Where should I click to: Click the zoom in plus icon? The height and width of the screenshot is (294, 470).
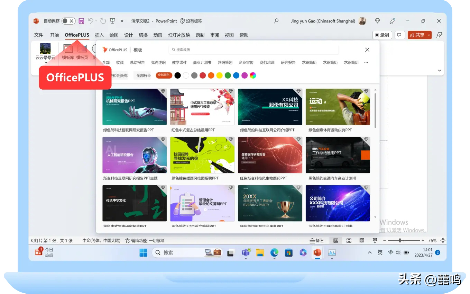point(423,240)
